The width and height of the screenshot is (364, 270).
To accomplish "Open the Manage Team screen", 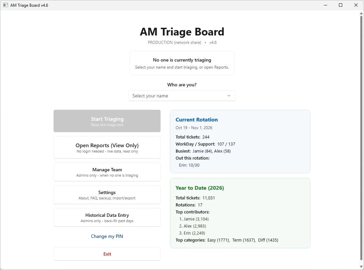I will click(x=107, y=172).
